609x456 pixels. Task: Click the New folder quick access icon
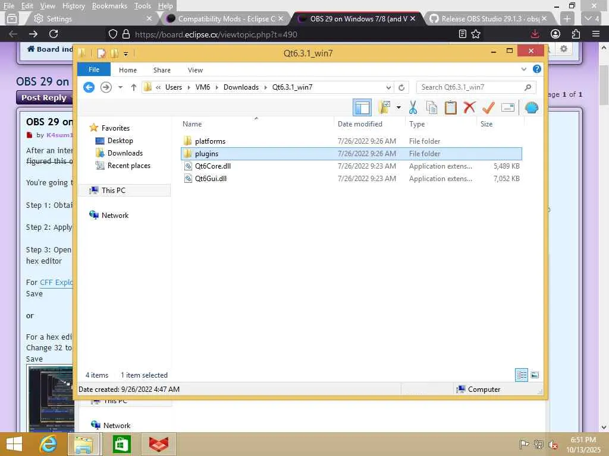click(114, 53)
